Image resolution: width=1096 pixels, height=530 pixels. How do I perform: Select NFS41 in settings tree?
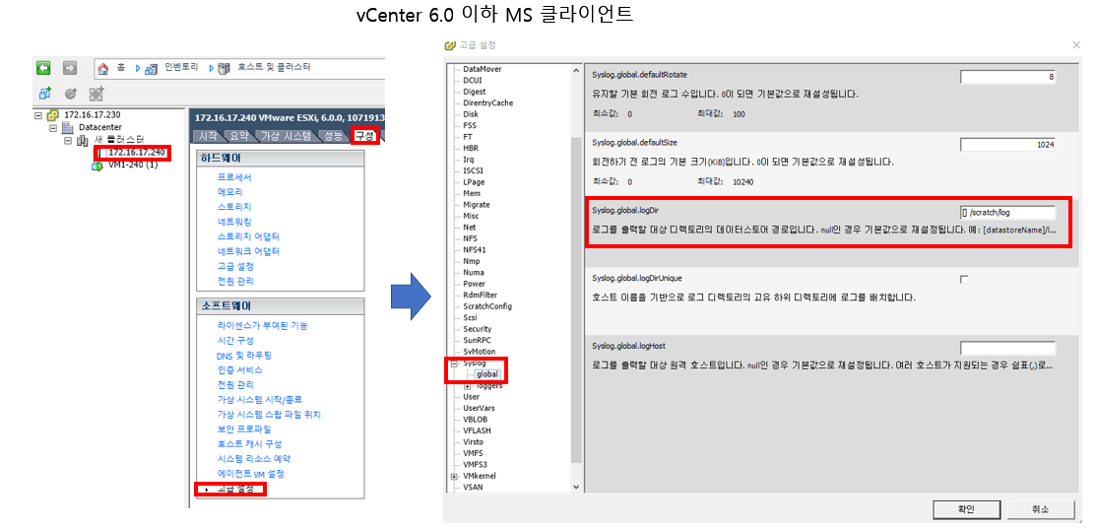tap(474, 249)
